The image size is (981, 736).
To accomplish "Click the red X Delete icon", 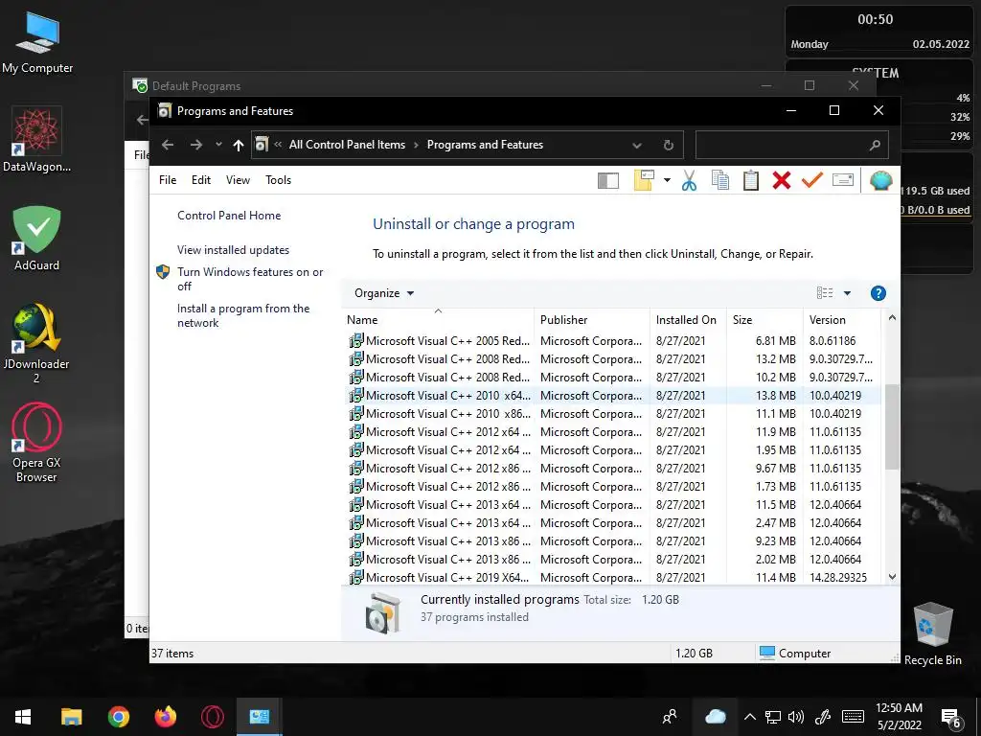I will pyautogui.click(x=782, y=180).
